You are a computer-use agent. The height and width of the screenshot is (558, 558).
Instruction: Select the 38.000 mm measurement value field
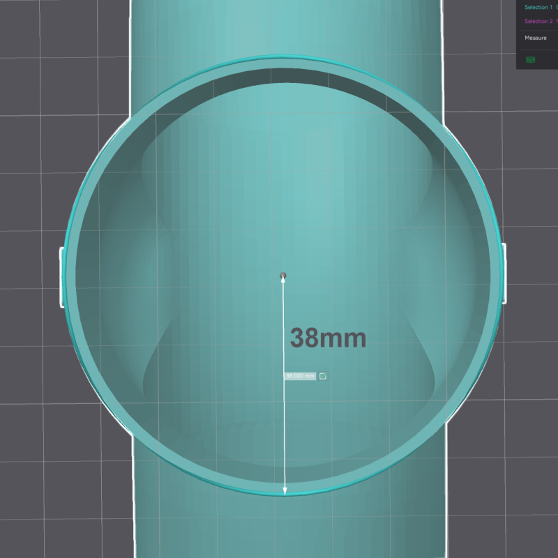point(300,376)
